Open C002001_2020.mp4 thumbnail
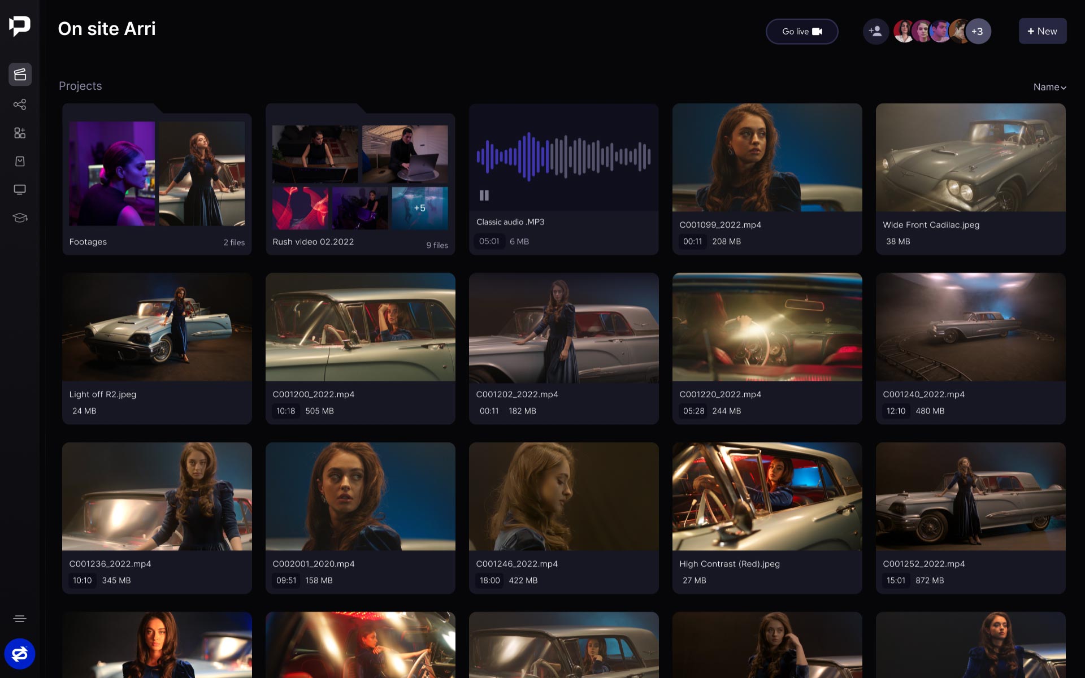Image resolution: width=1085 pixels, height=678 pixels. click(x=361, y=497)
